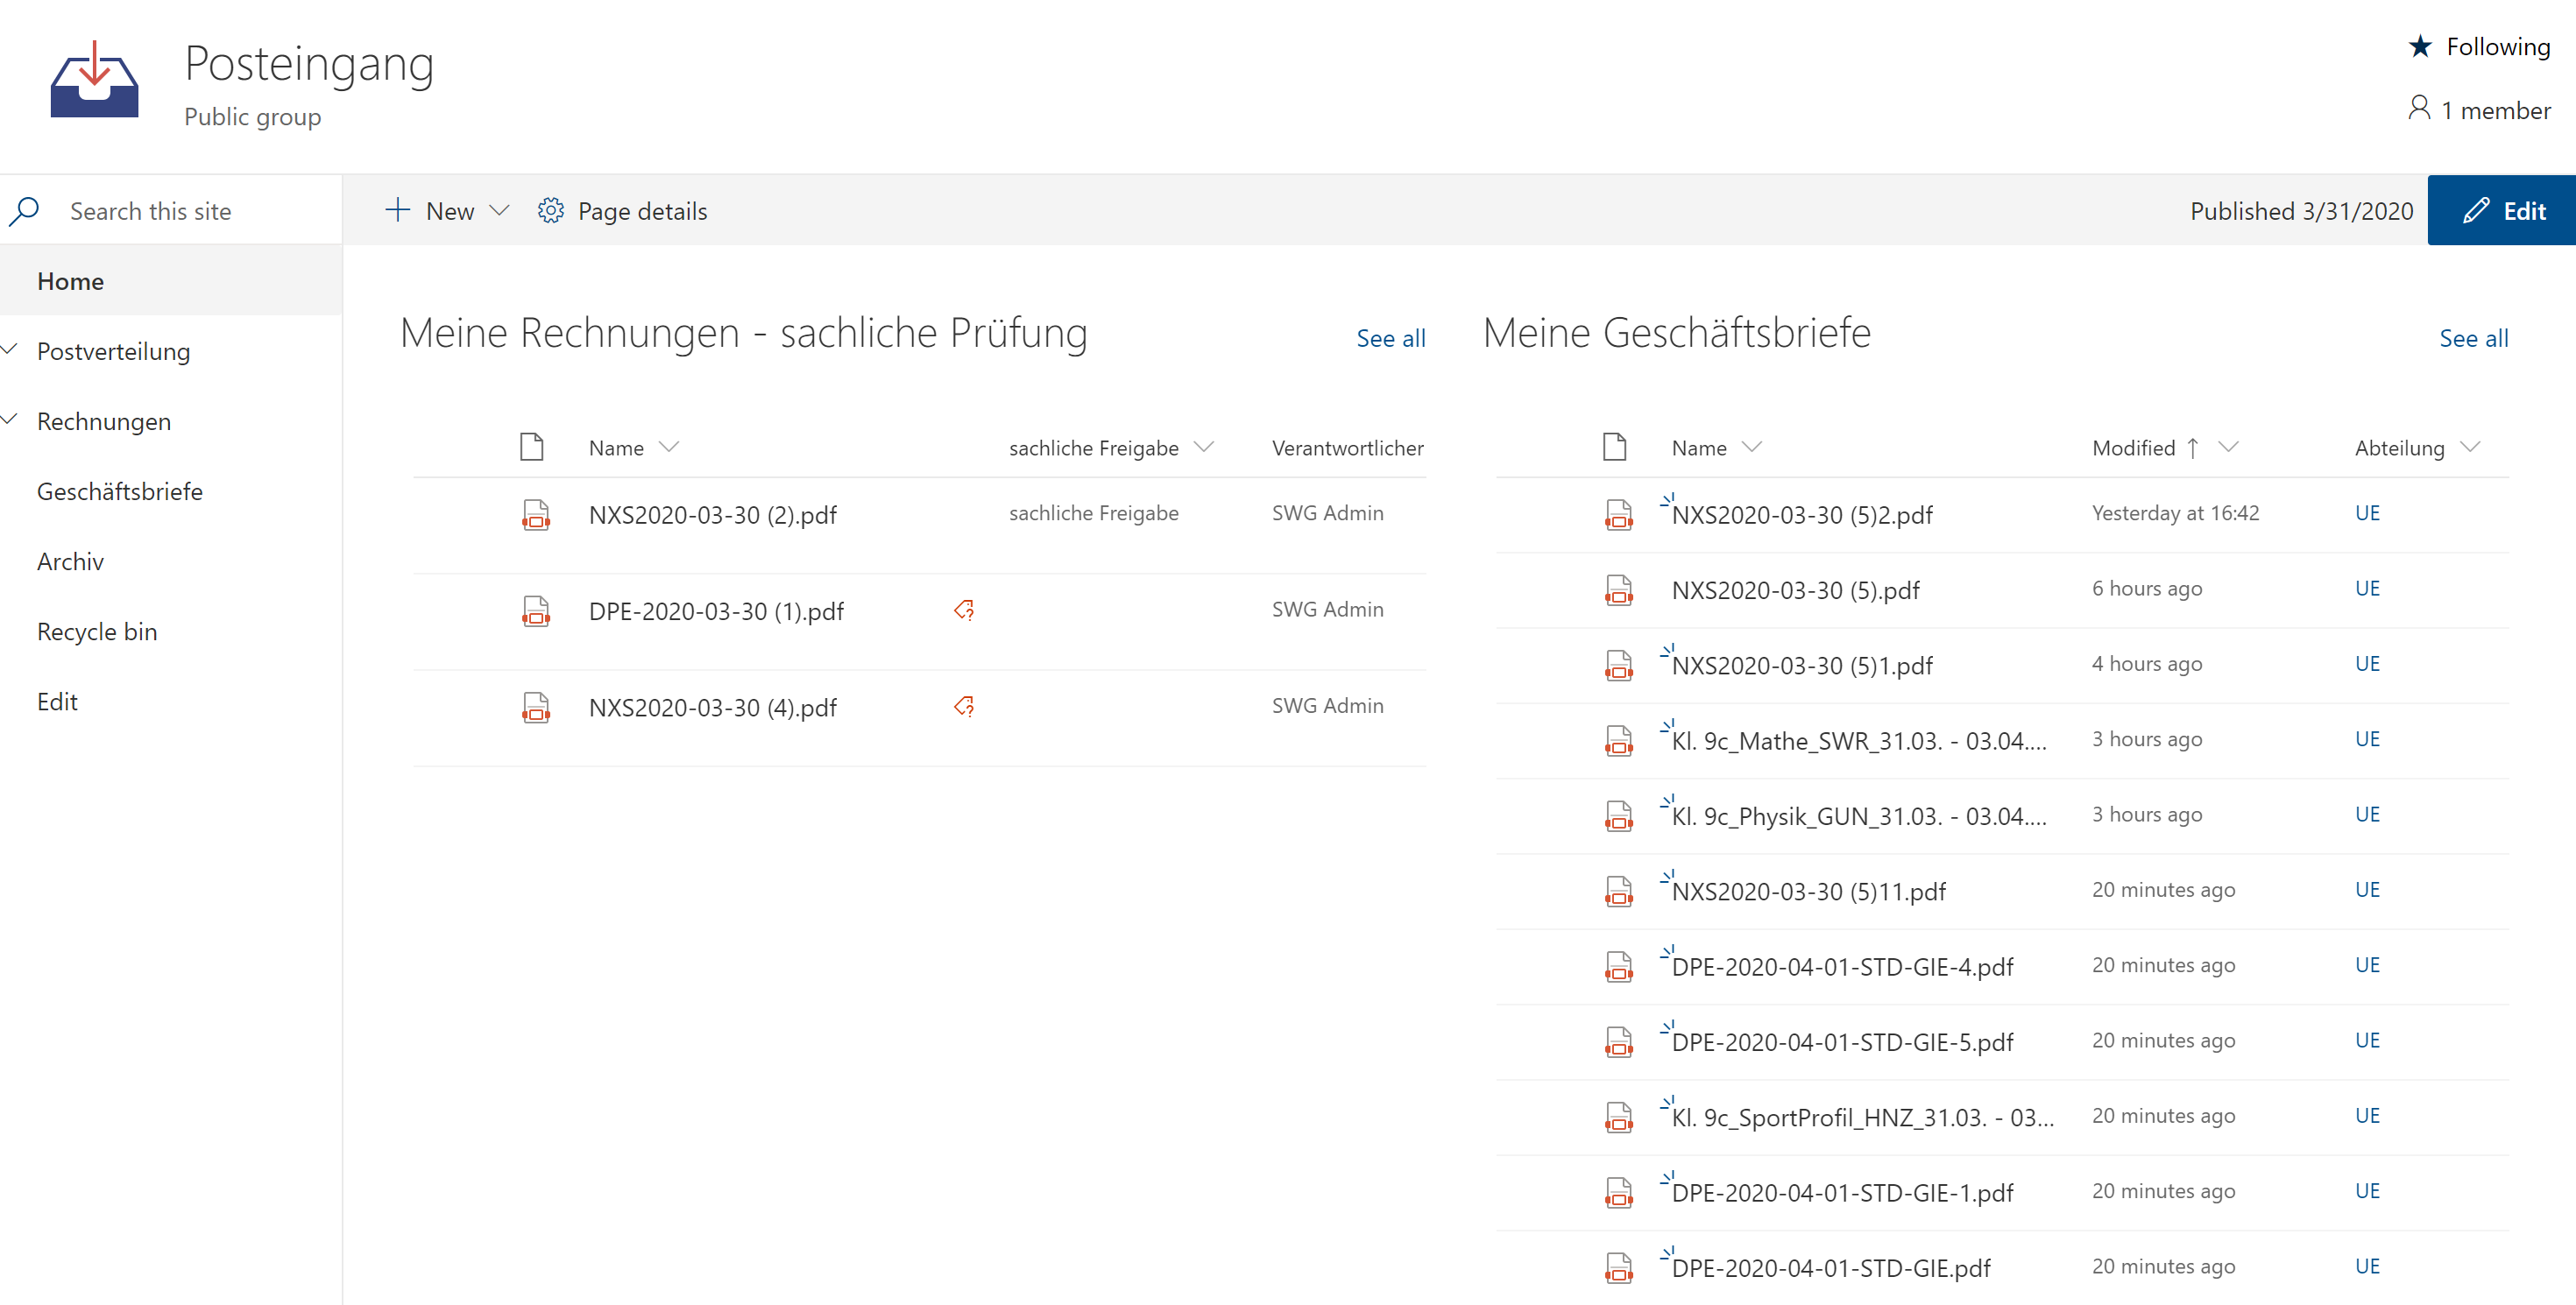Open Geschäftsbriefe in the left navigation
The width and height of the screenshot is (2576, 1305).
tap(120, 491)
